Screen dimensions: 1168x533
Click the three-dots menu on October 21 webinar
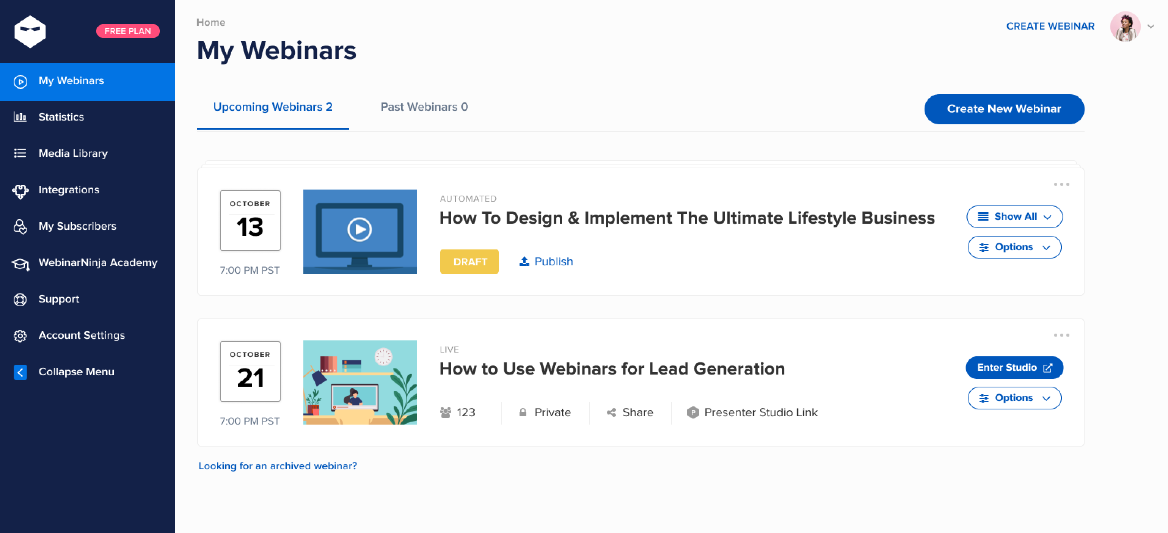(x=1061, y=335)
